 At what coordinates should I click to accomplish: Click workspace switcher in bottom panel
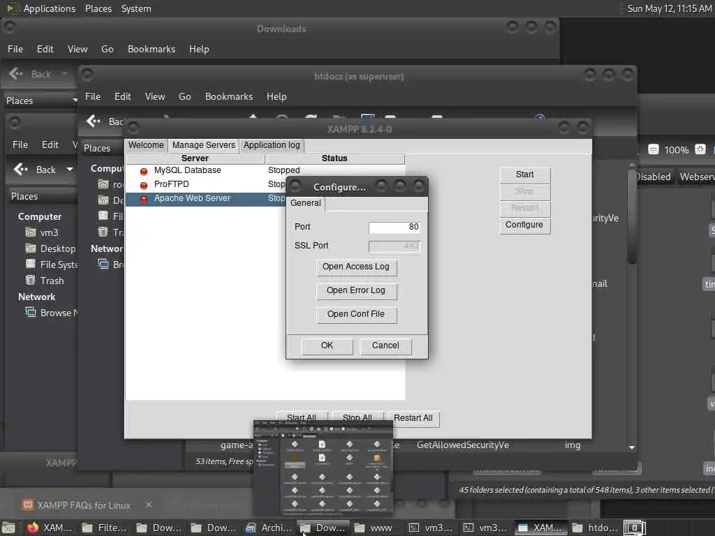[x=635, y=528]
